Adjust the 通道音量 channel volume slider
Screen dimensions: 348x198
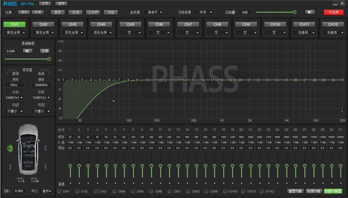tap(28, 59)
